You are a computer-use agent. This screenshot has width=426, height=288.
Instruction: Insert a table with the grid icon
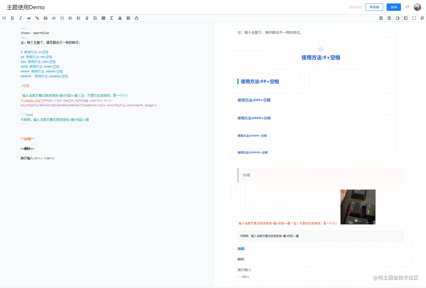(103, 18)
